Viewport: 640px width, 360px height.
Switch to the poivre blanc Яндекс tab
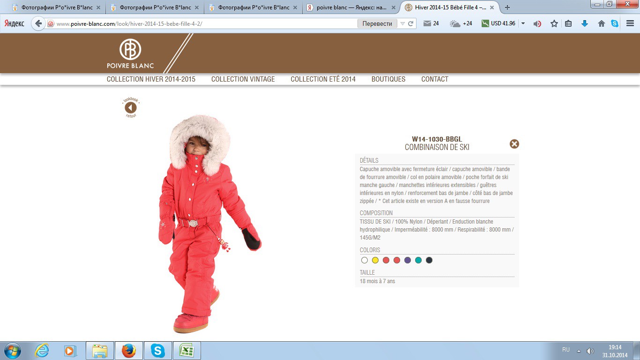coord(351,7)
